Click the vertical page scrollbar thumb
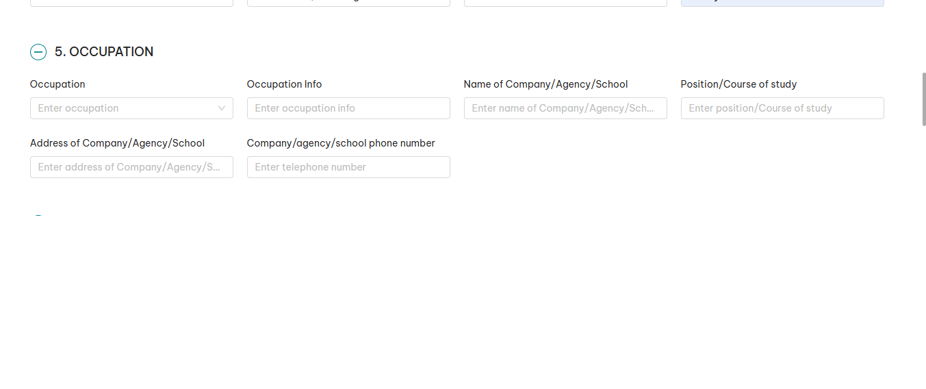This screenshot has height=389, width=926. (924, 99)
